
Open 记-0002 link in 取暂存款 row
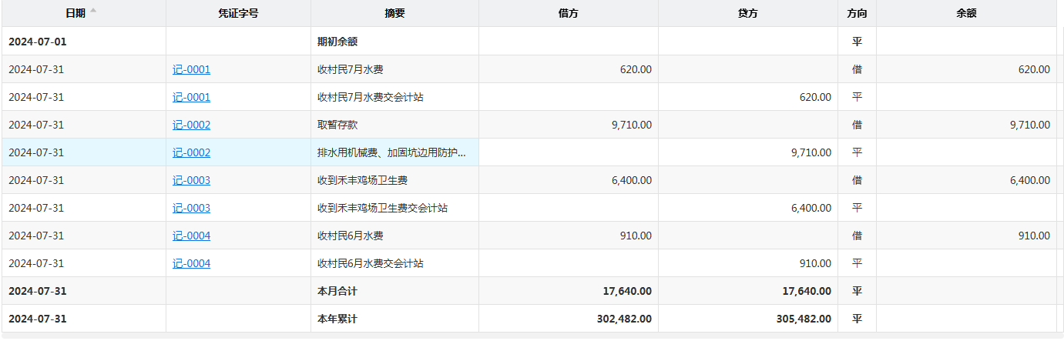coord(191,125)
